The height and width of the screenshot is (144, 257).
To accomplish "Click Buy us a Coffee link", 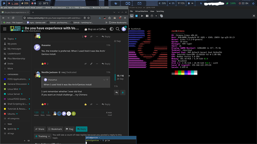I will pyautogui.click(x=95, y=29).
